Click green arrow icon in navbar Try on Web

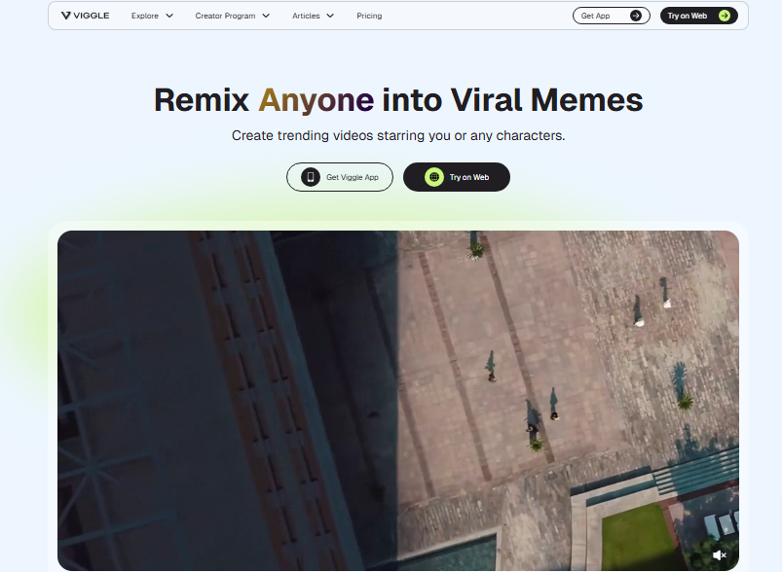pos(725,16)
